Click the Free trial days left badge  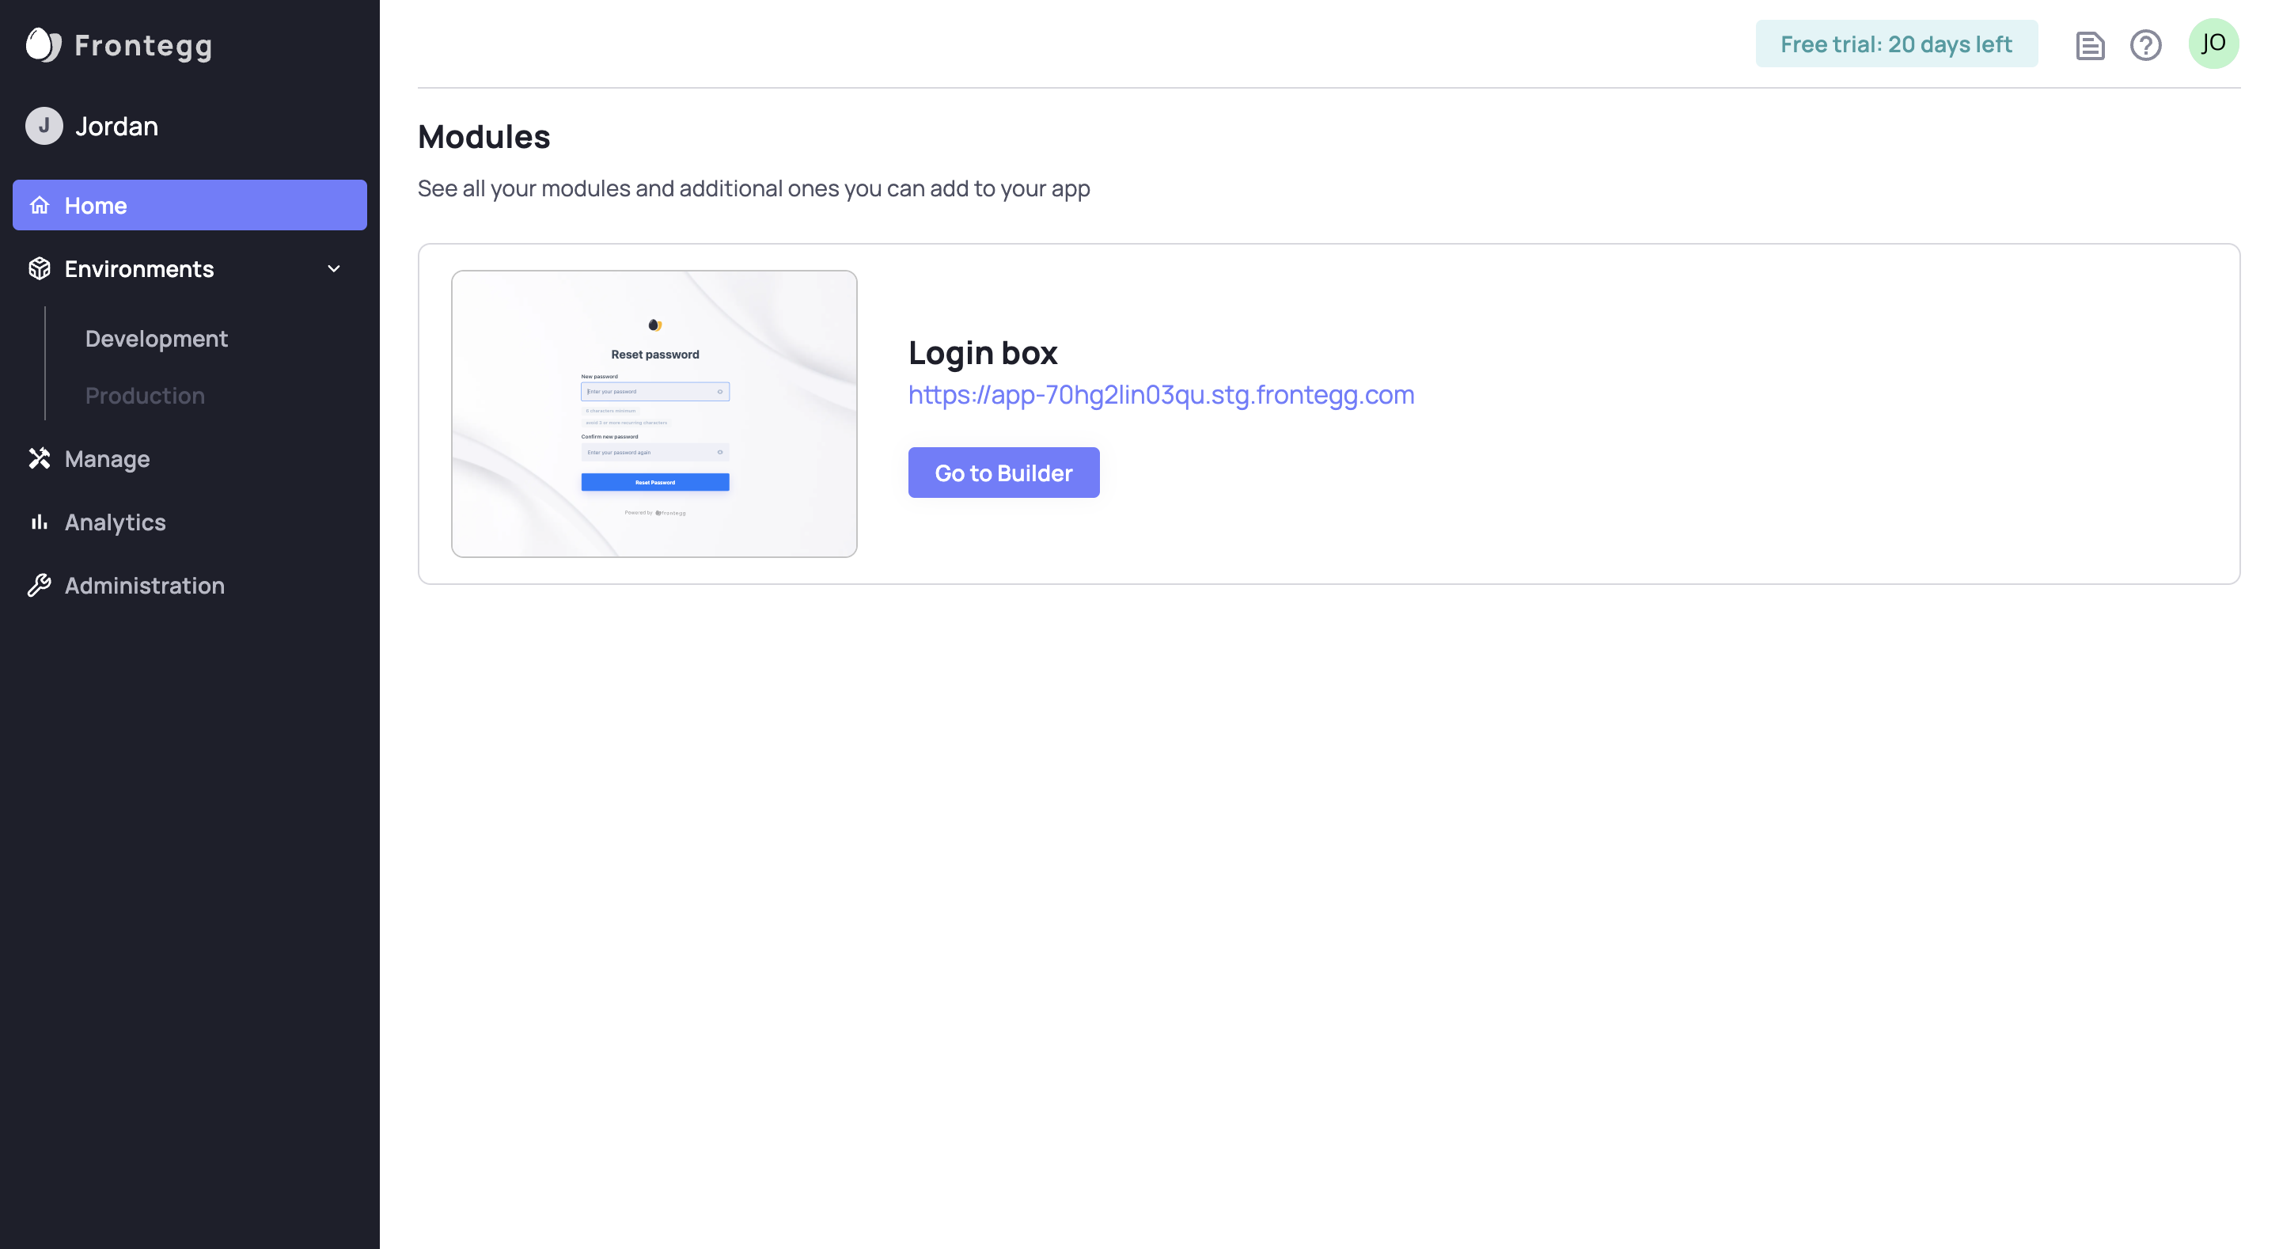[x=1896, y=44]
